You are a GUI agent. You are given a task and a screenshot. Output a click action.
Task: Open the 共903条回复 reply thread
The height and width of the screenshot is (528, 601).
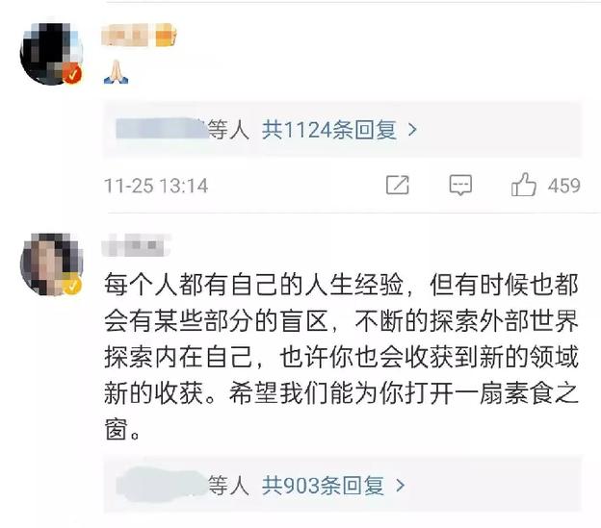click(323, 486)
